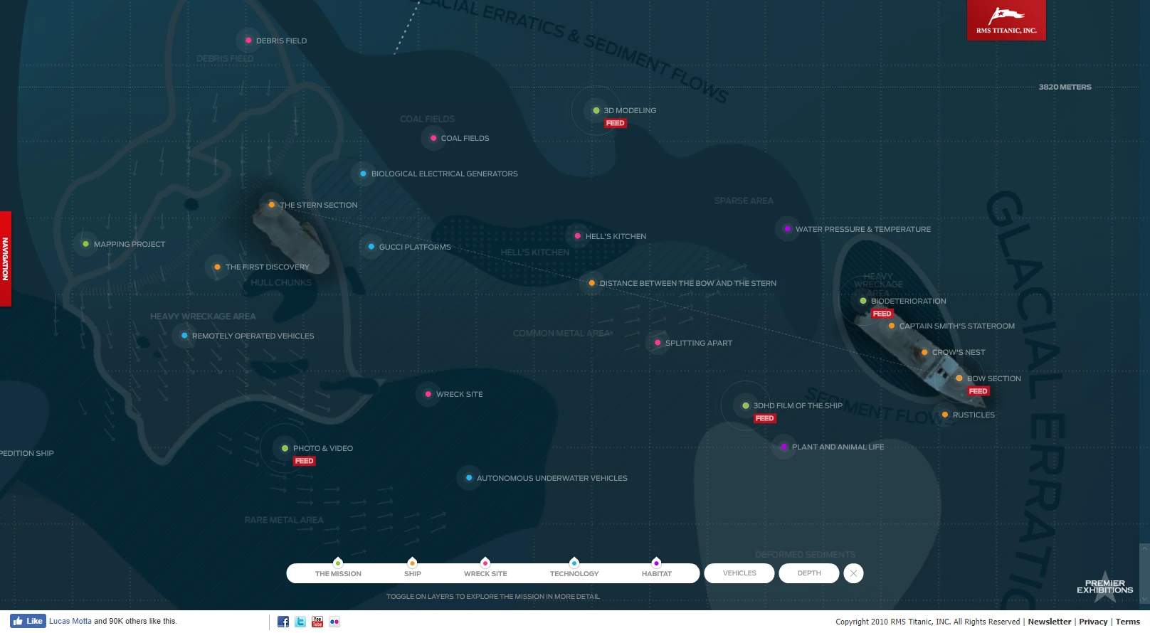Toggle The Mission layer
Image resolution: width=1150 pixels, height=633 pixels.
(x=338, y=573)
